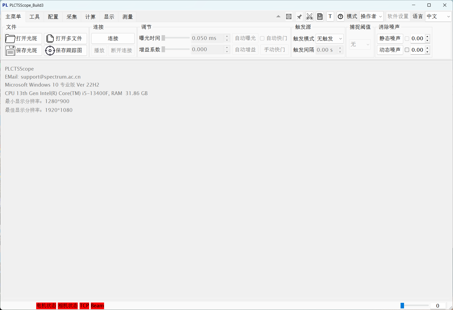Click 保存跟踪图 crosshair button
This screenshot has height=310, width=453.
click(x=65, y=50)
